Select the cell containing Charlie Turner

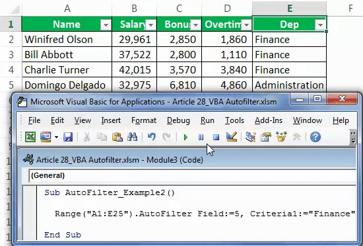point(67,70)
